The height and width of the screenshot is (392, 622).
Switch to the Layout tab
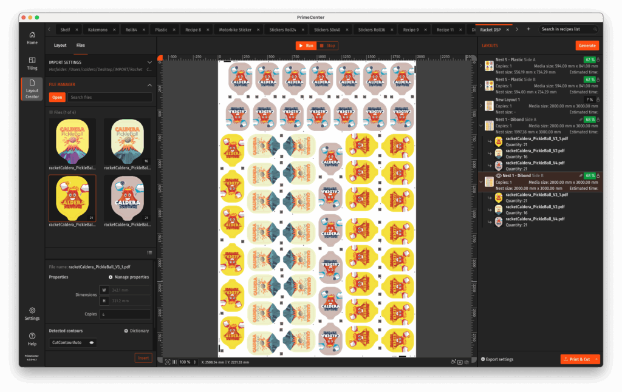pos(60,45)
